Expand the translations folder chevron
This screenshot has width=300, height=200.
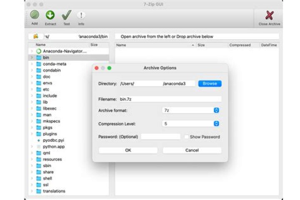pyautogui.click(x=32, y=191)
